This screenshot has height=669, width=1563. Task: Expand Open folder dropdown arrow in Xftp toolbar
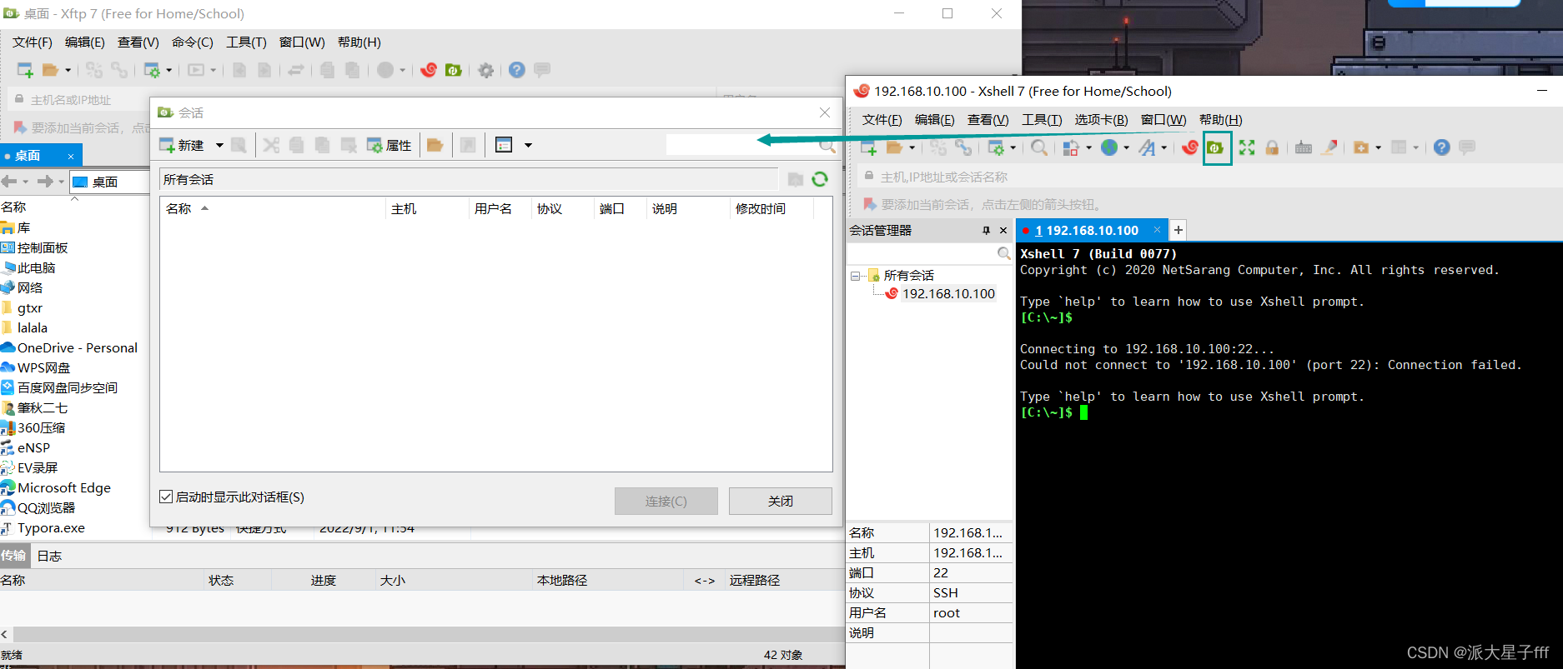pos(68,70)
